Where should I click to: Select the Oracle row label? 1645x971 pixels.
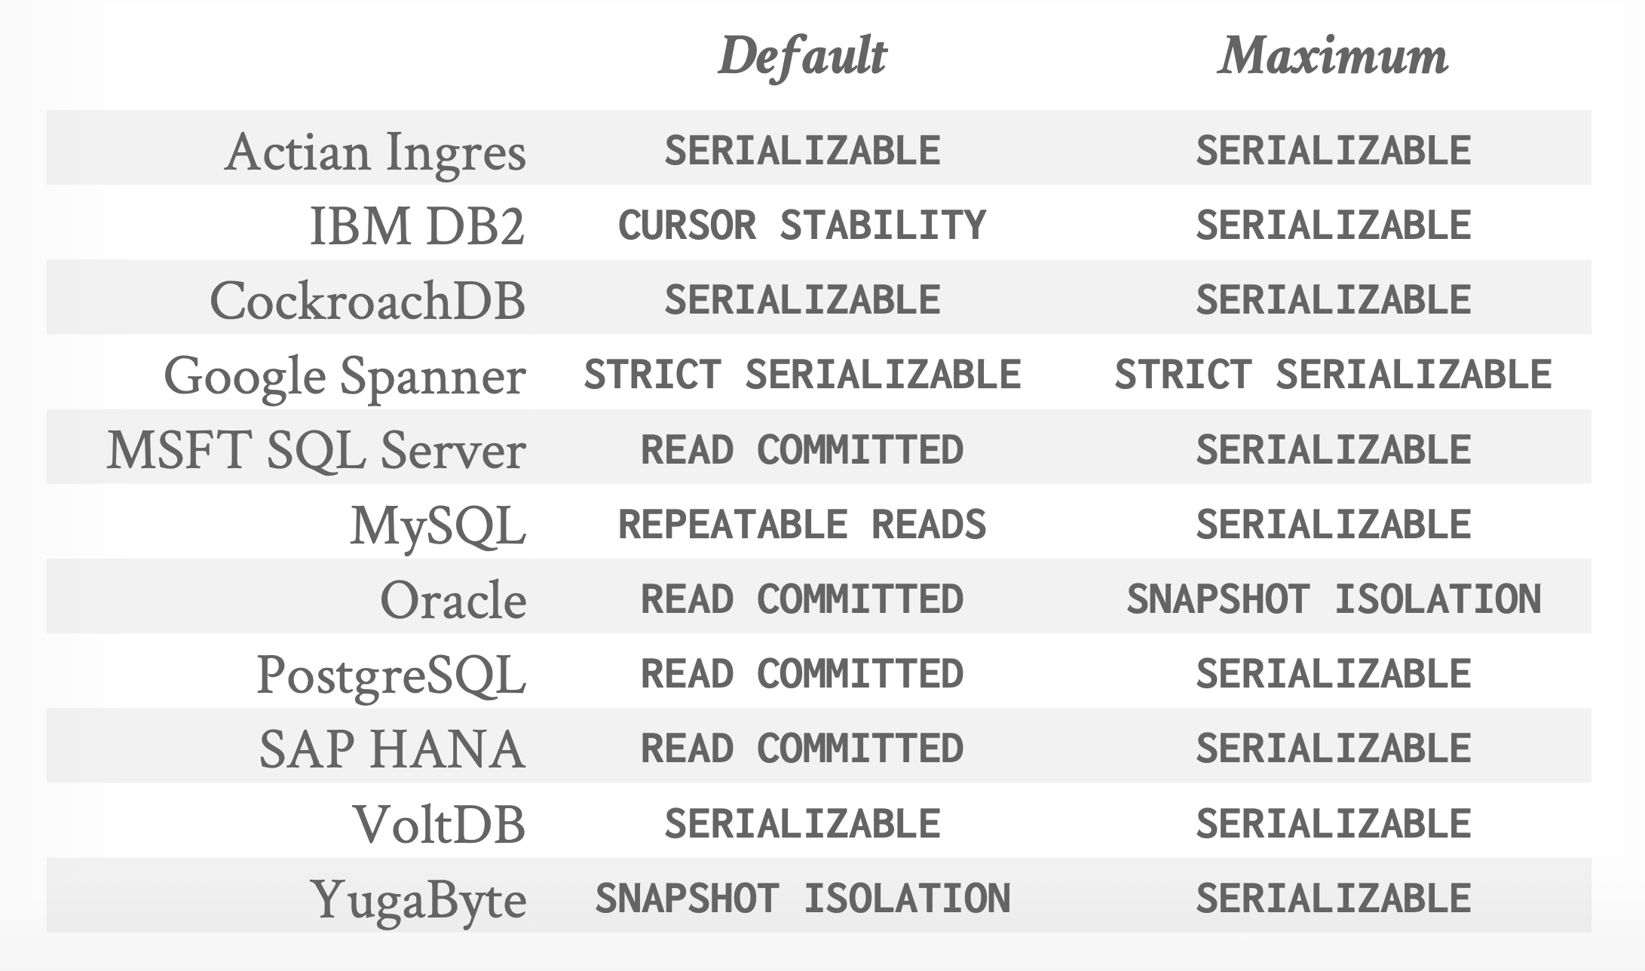[452, 599]
